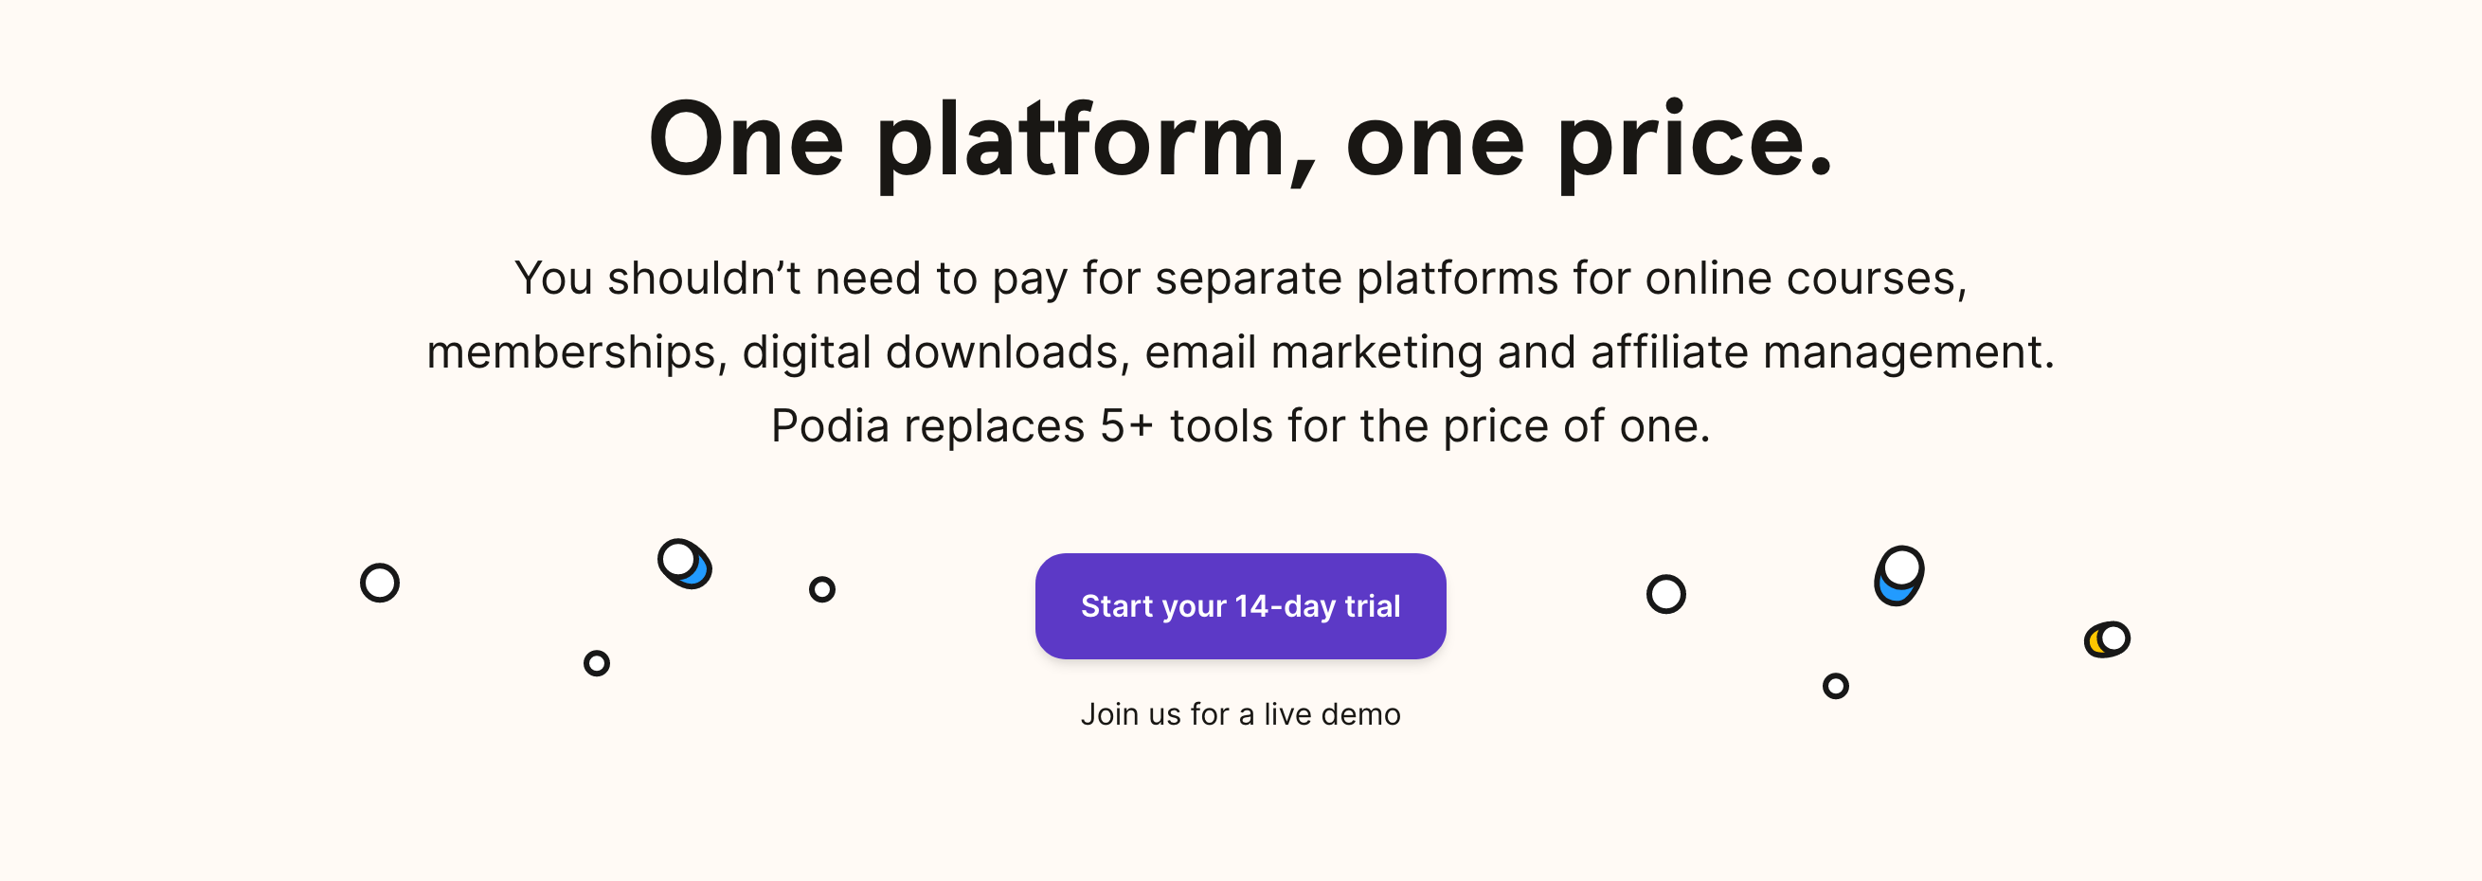Click the blue bubble right of the trial button
Viewport: 2482px width, 881px height.
point(1899,575)
